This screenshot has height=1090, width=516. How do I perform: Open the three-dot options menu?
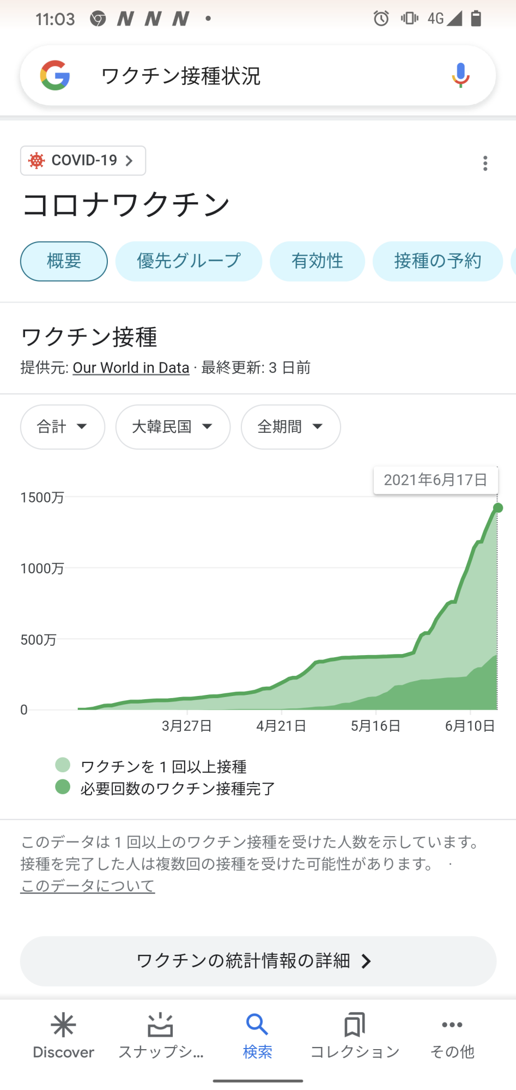point(485,163)
